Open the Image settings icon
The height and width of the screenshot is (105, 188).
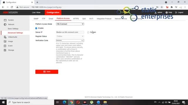tap(5, 41)
